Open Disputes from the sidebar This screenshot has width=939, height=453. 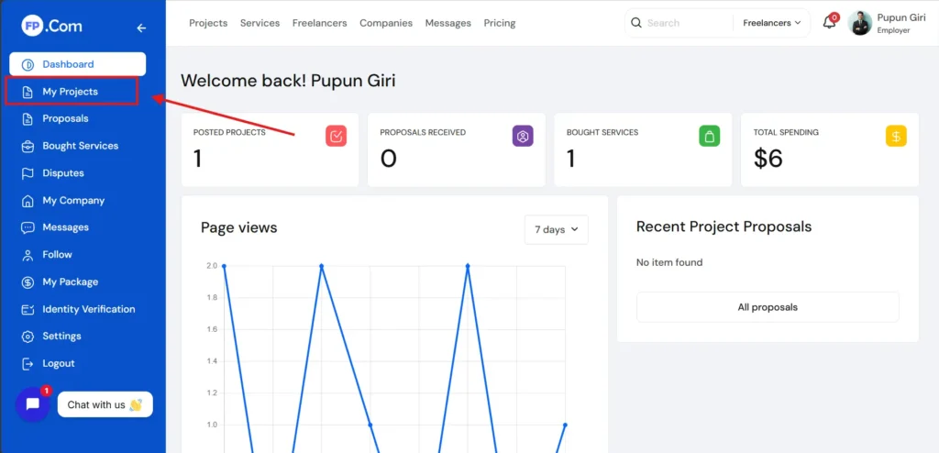click(62, 173)
